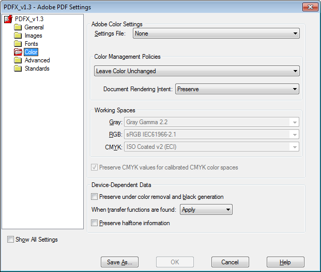This screenshot has height=272, width=321.
Task: Open the Images settings category
Action: (x=34, y=36)
